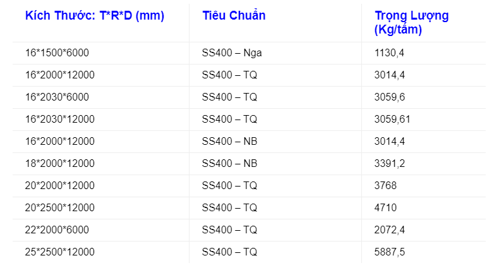Click the "Kích Thước: T*R*D (mm)" column header
Screen dimensions: 499x270
pyautogui.click(x=95, y=16)
